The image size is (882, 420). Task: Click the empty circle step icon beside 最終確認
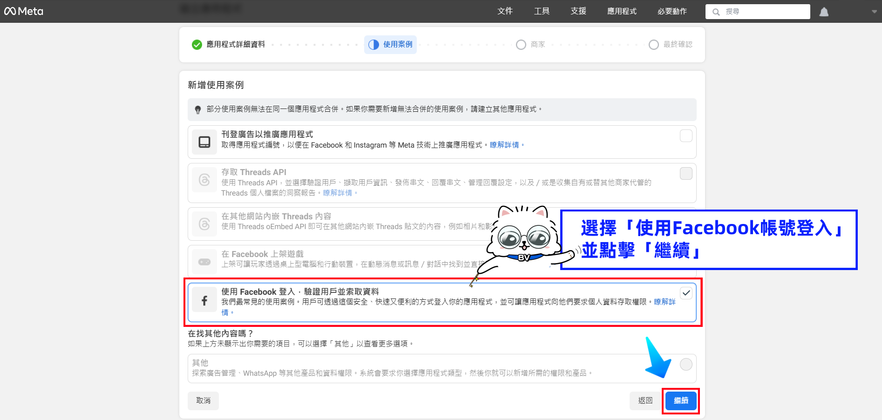pos(654,44)
